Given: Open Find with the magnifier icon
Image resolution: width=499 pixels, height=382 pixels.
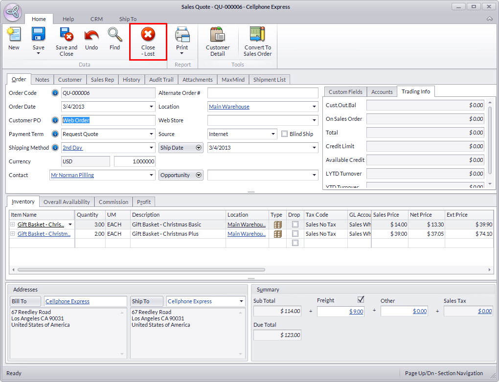Looking at the screenshot, I should click(x=114, y=35).
